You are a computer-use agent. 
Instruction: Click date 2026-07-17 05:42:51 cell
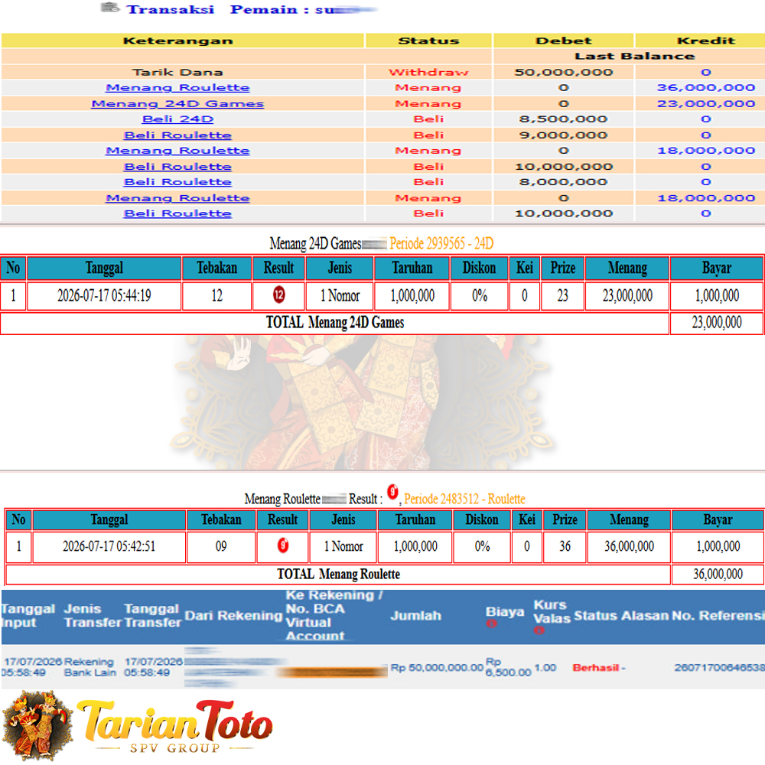coord(109,546)
